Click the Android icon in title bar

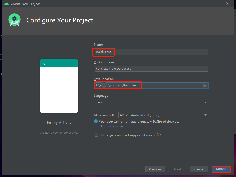click(6, 4)
